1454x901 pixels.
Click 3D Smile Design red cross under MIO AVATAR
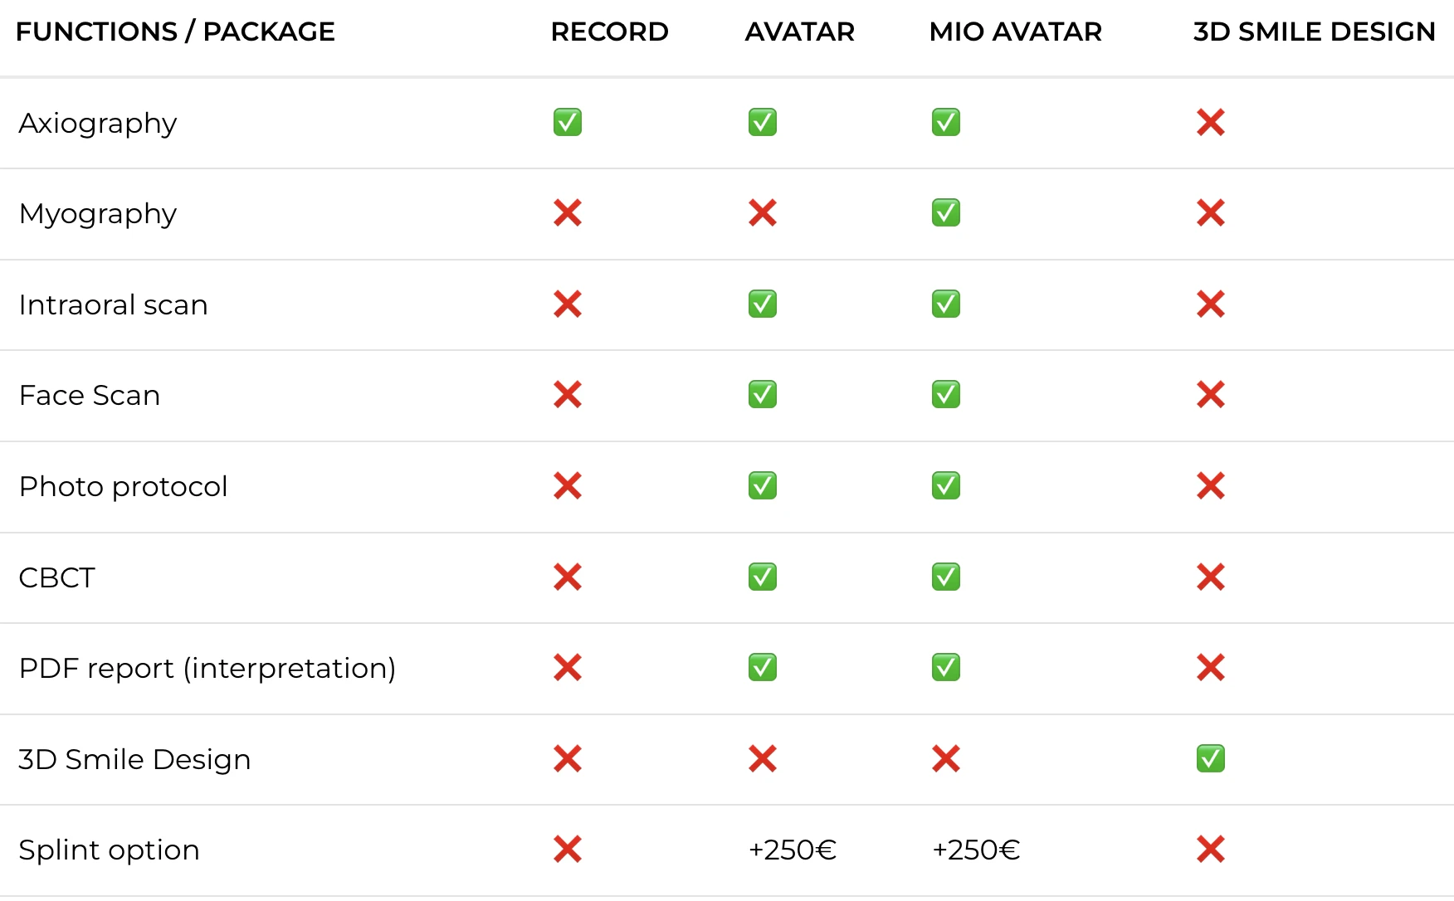click(x=945, y=758)
